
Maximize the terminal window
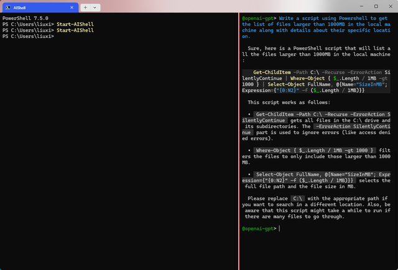coord(376,6)
